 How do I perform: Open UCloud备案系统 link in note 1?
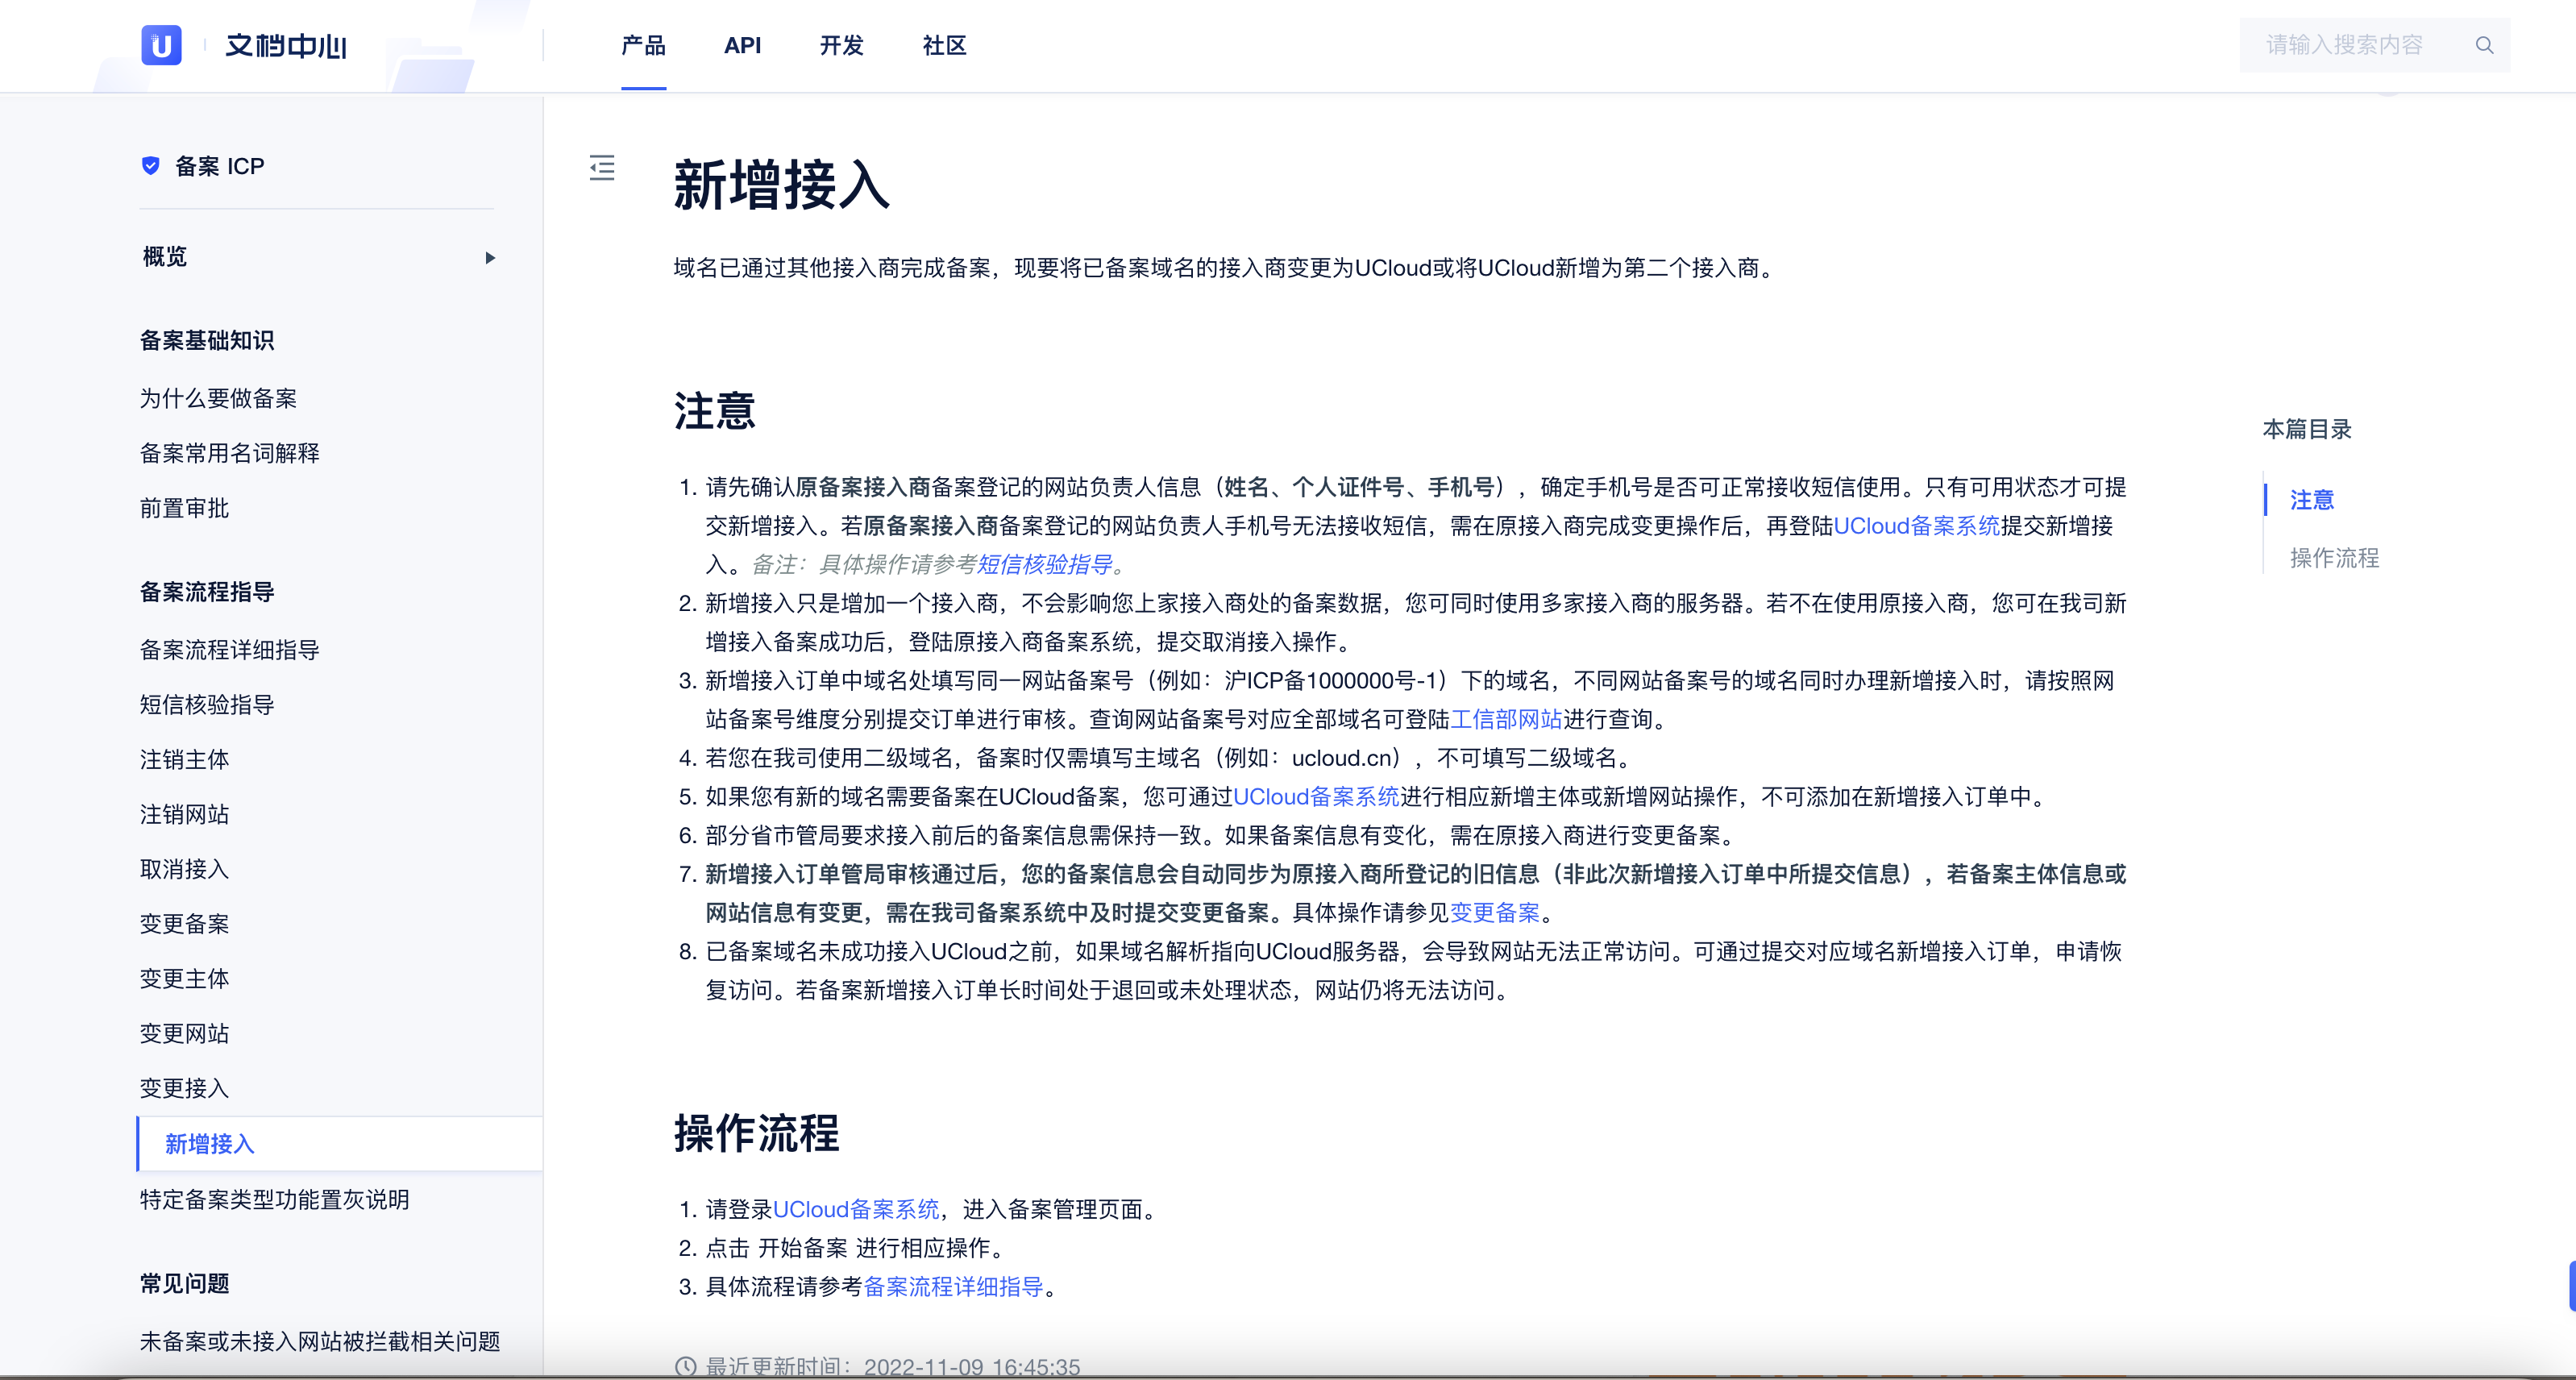(x=1916, y=526)
